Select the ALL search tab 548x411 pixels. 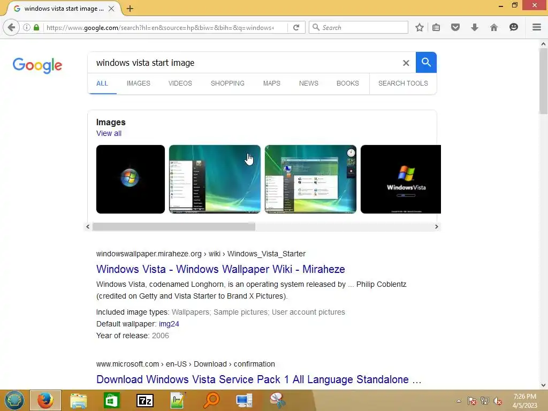click(x=102, y=83)
